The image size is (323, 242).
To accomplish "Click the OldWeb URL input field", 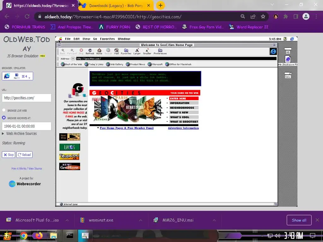I will tap(26, 98).
